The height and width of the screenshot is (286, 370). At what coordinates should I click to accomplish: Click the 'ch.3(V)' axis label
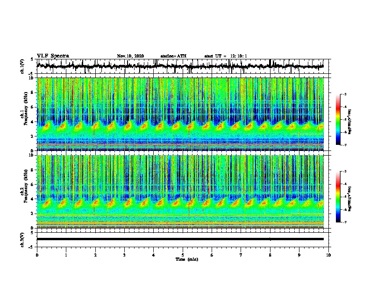click(x=22, y=240)
